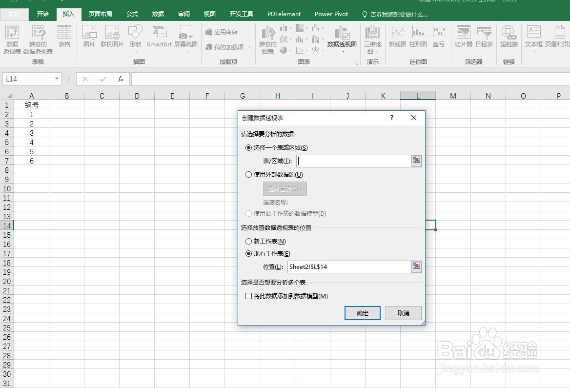570x388 pixels.
Task: Insert a SmartArt graphic
Action: (159, 36)
